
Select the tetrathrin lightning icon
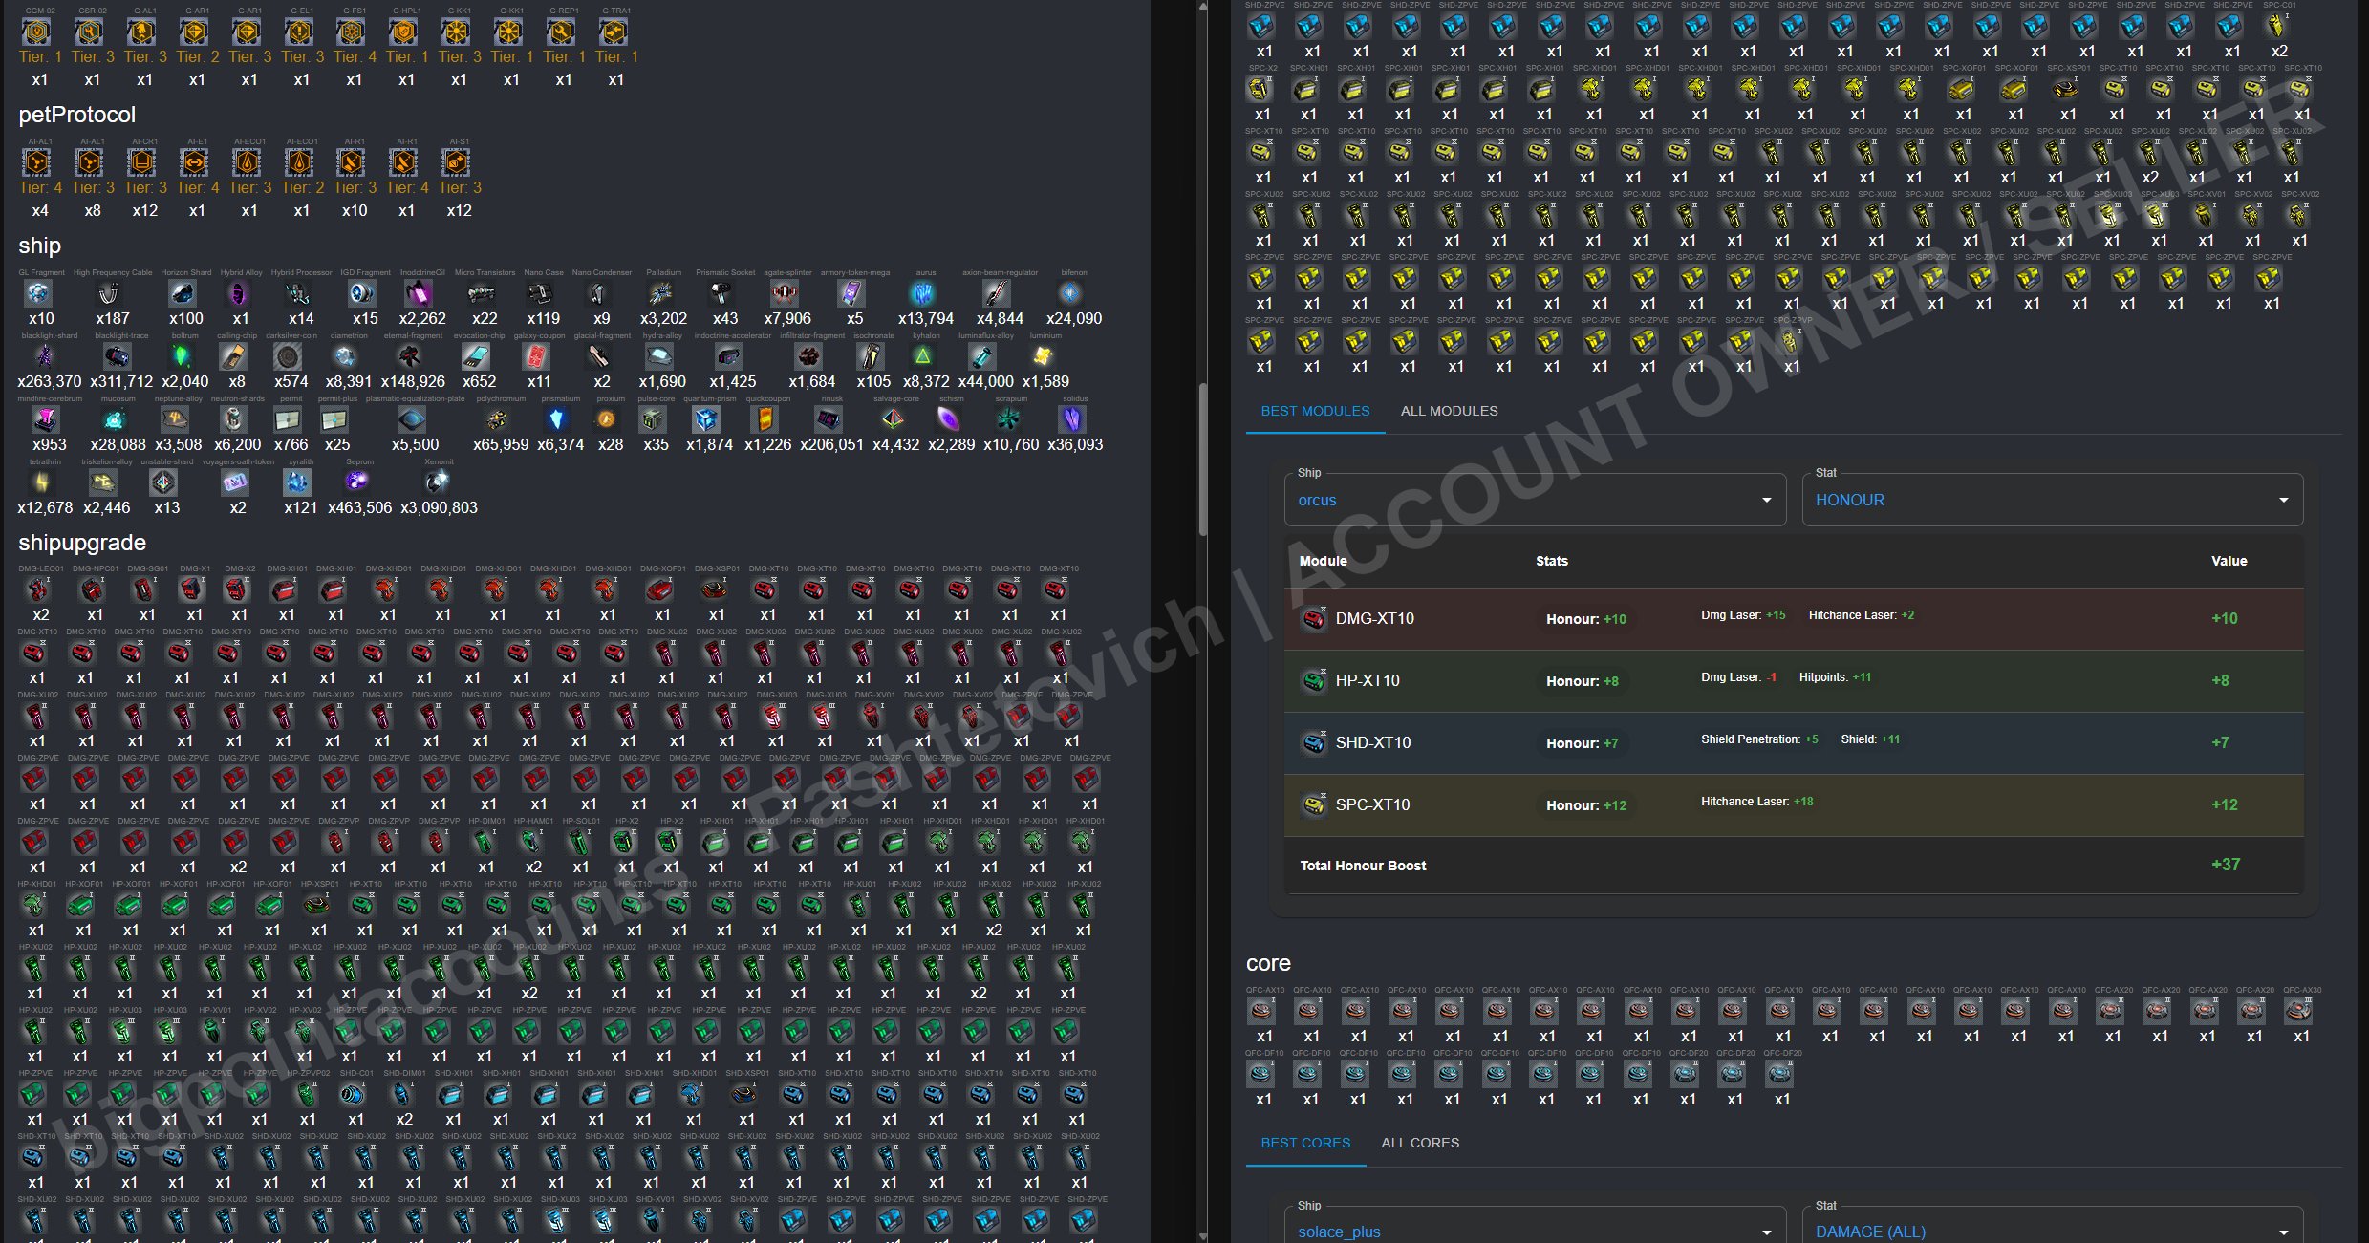click(x=43, y=482)
